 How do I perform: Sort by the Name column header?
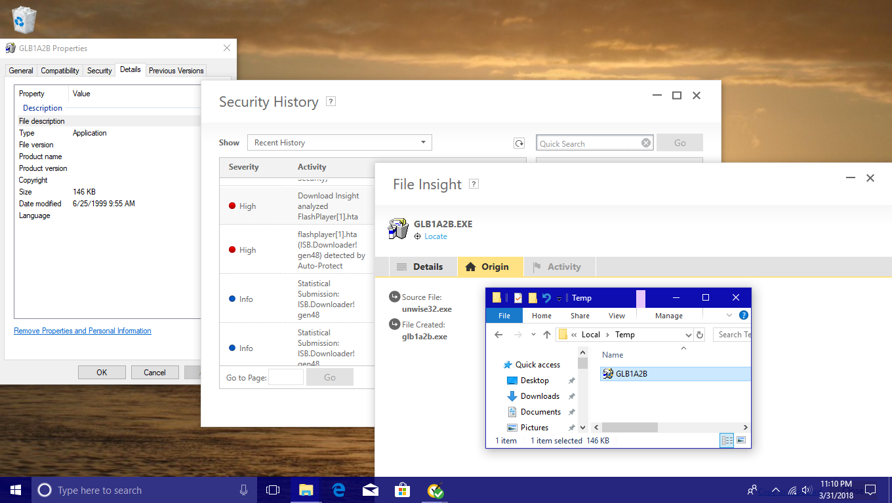[613, 355]
